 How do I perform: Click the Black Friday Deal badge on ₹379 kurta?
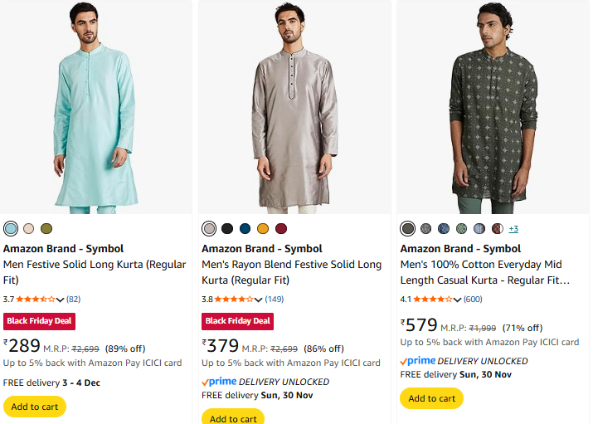pos(237,321)
